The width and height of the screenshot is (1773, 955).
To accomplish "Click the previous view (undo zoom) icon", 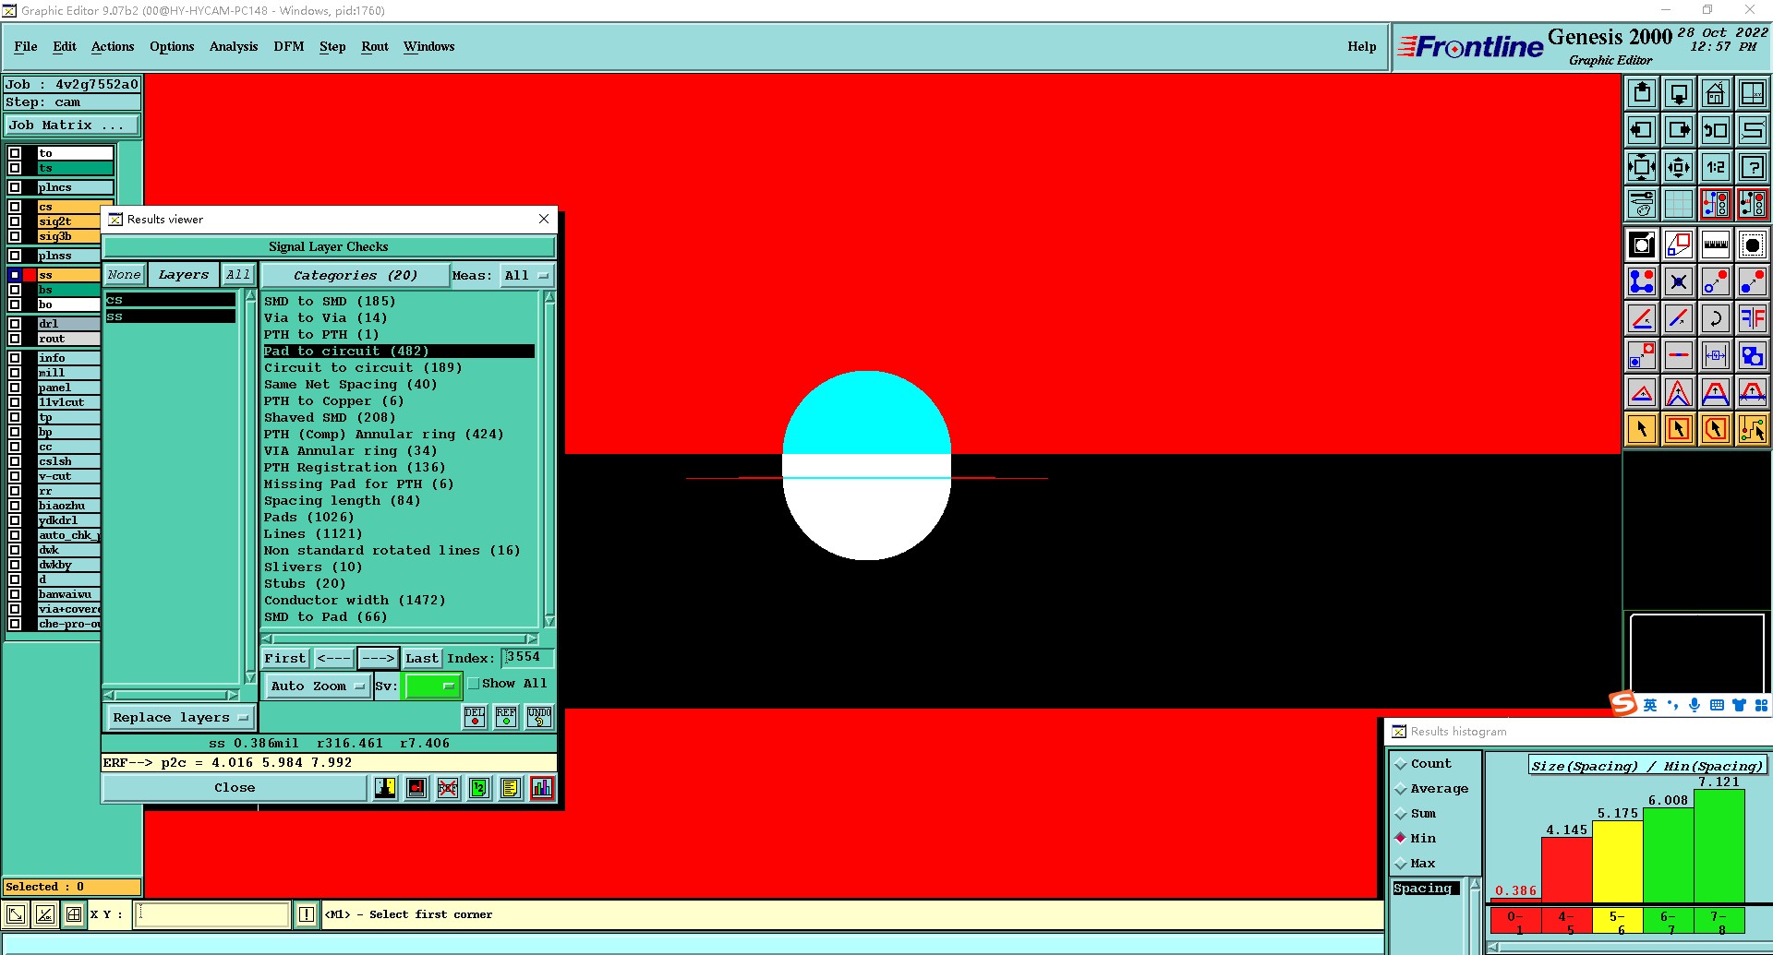I will point(1716,130).
